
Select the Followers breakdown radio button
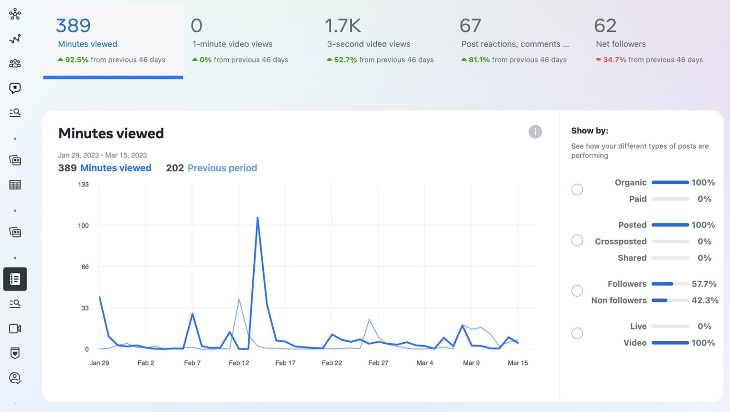577,290
